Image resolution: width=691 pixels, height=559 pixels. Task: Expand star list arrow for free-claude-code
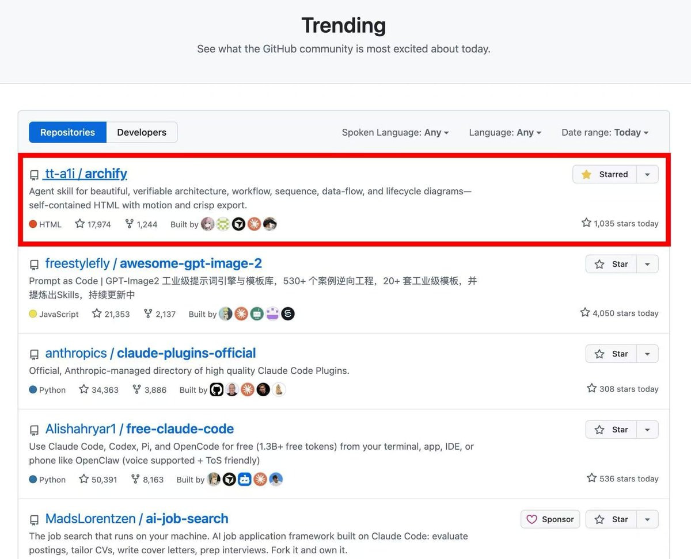click(647, 430)
